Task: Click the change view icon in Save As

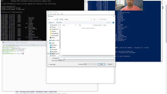Action: click(x=108, y=23)
